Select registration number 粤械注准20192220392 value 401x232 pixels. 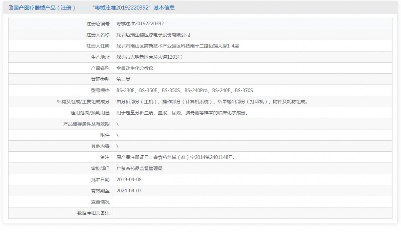140,24
